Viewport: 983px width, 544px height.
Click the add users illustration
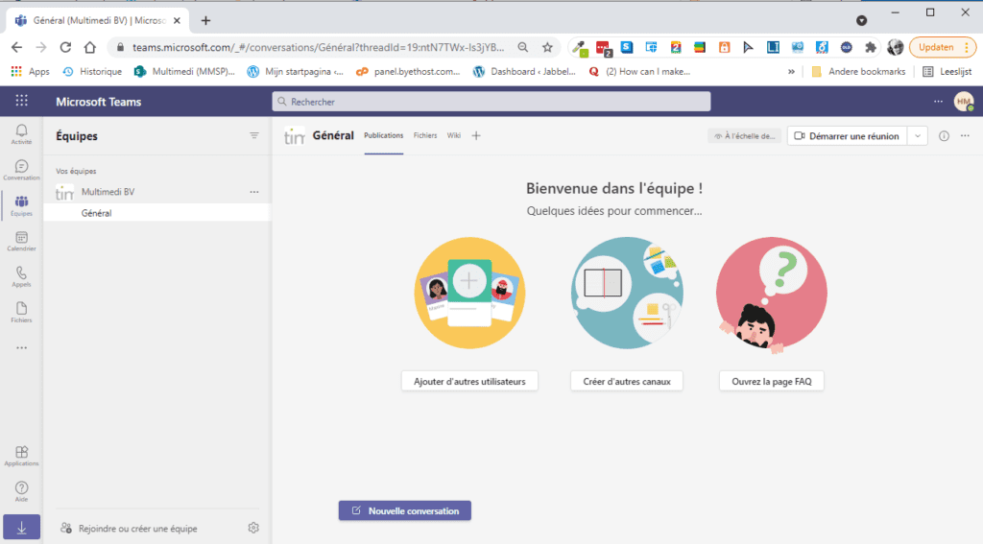click(x=469, y=293)
